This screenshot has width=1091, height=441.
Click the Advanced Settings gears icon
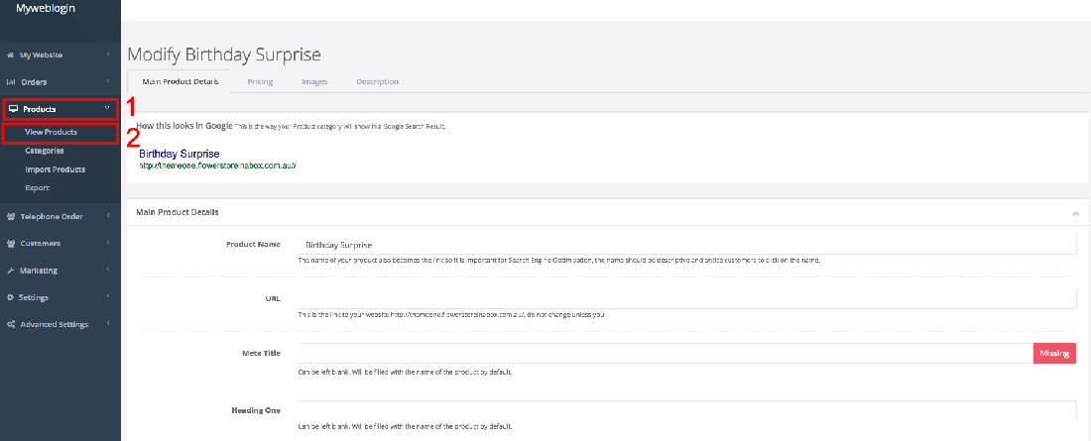click(11, 324)
